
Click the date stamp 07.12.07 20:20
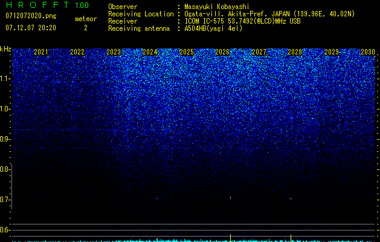tap(31, 28)
